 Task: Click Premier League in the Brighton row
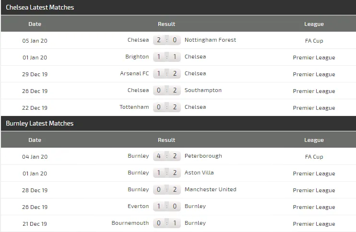(314, 58)
